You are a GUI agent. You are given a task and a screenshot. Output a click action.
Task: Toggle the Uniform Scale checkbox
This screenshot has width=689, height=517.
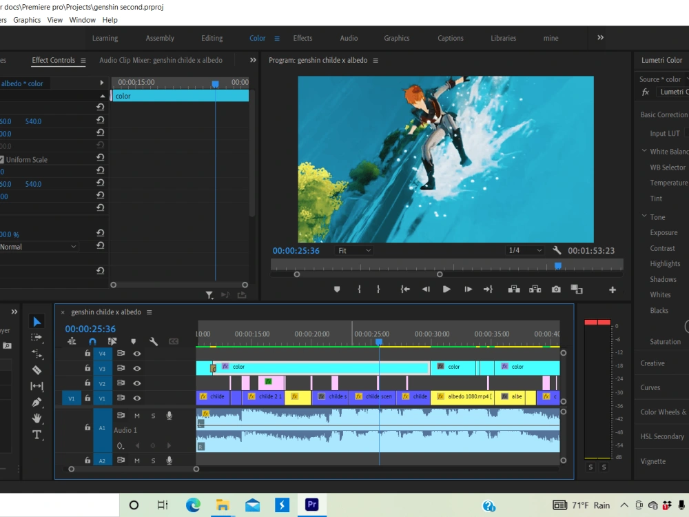2,160
